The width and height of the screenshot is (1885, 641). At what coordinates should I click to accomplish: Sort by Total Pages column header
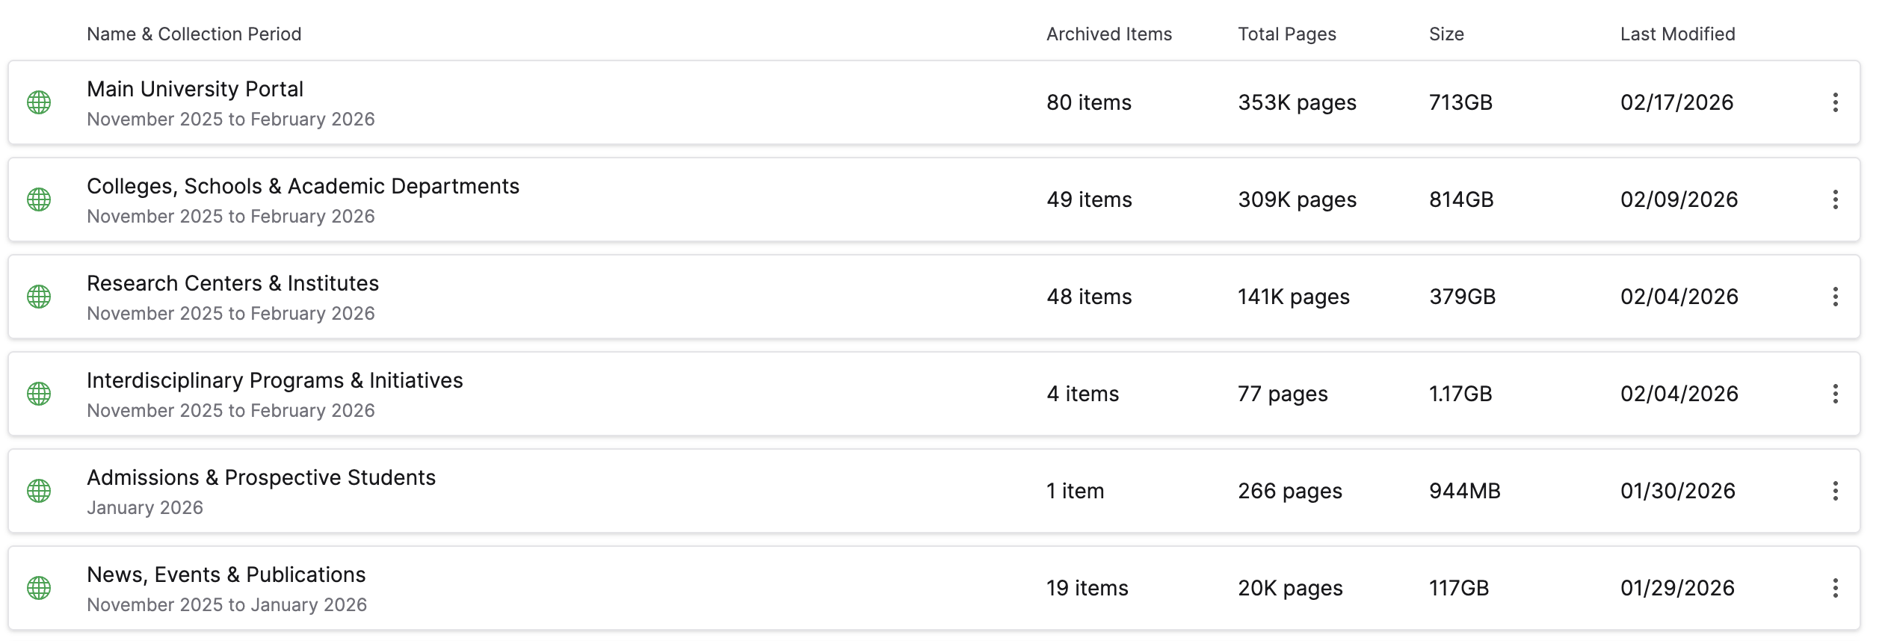pyautogui.click(x=1286, y=34)
